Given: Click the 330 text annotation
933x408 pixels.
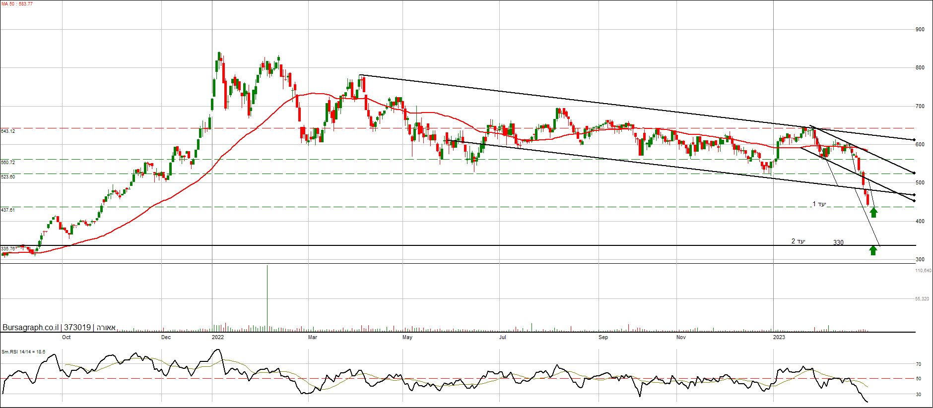Looking at the screenshot, I should point(838,242).
